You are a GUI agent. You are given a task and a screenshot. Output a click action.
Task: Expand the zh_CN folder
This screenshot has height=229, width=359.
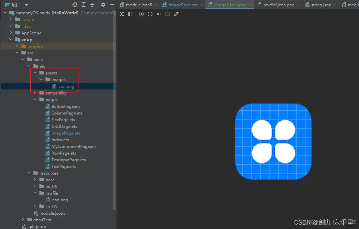pos(35,206)
